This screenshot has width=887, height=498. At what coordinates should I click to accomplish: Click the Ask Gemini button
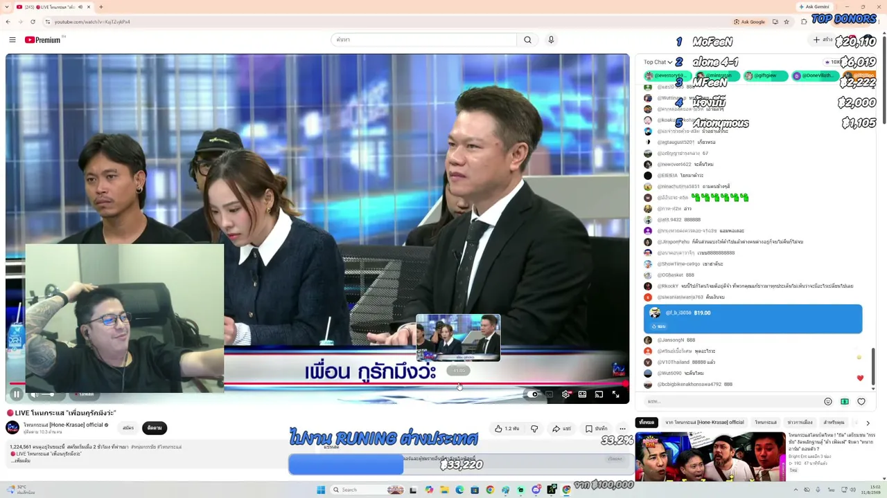click(814, 7)
